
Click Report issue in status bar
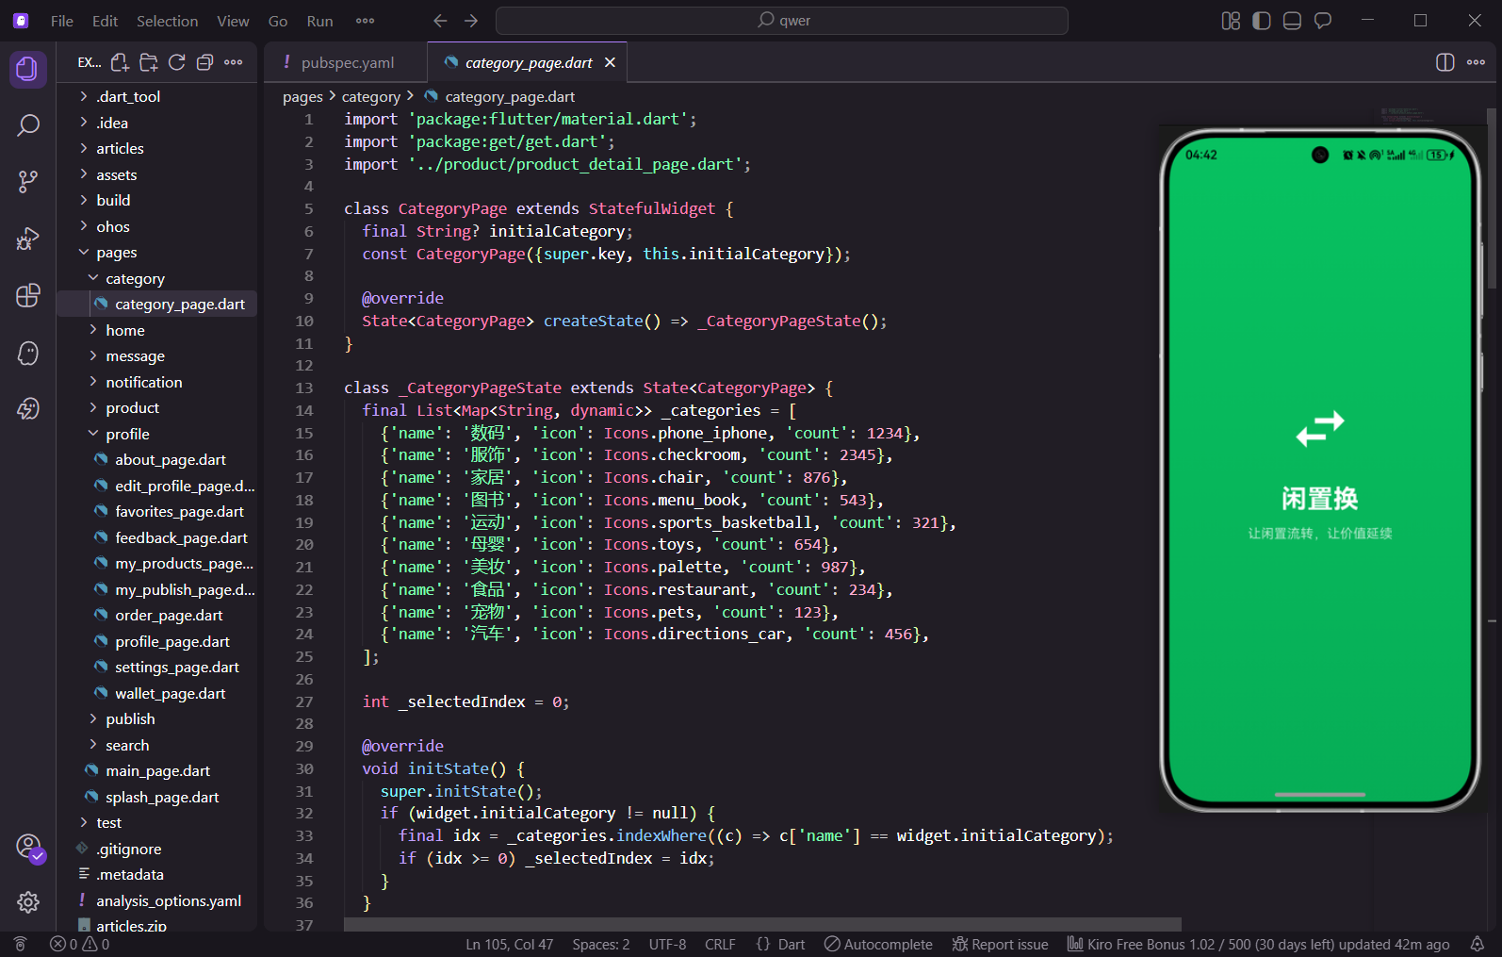point(1000,944)
